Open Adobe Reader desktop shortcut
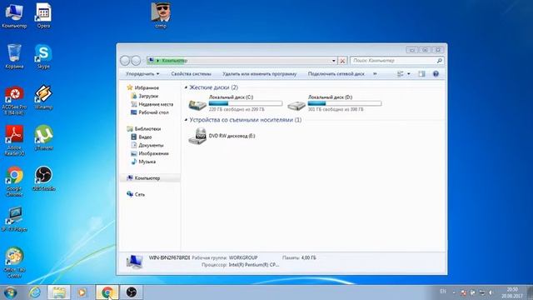The height and width of the screenshot is (300, 533). 14,140
